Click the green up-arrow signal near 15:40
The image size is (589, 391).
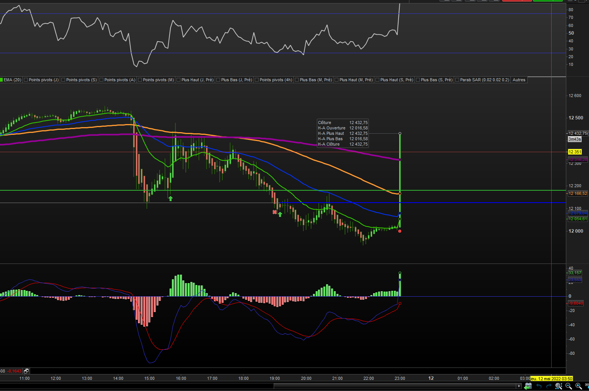[170, 198]
